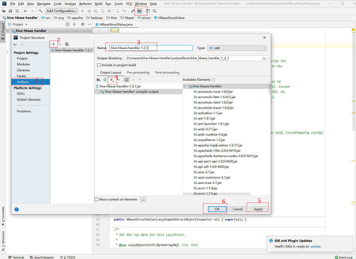Image resolution: width=356 pixels, height=259 pixels.
Task: Select Global Libraries under Platform Settings
Action: point(29,100)
